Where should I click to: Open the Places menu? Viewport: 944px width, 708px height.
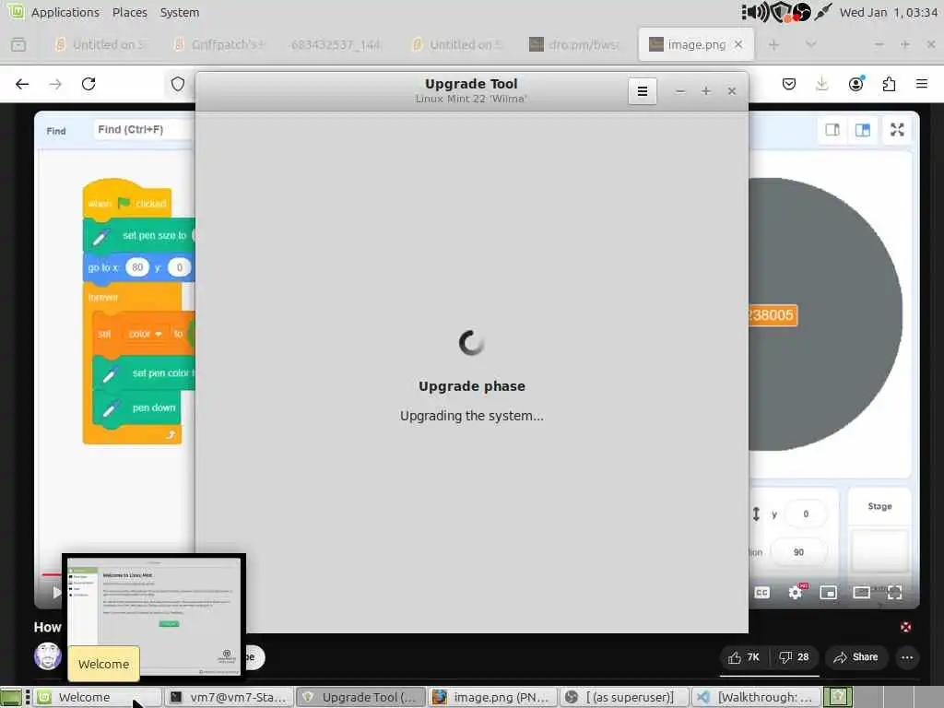point(129,12)
